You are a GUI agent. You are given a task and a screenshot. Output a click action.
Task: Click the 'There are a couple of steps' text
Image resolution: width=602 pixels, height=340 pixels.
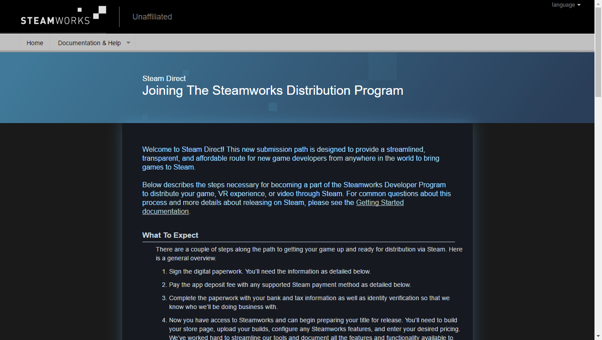click(309, 254)
